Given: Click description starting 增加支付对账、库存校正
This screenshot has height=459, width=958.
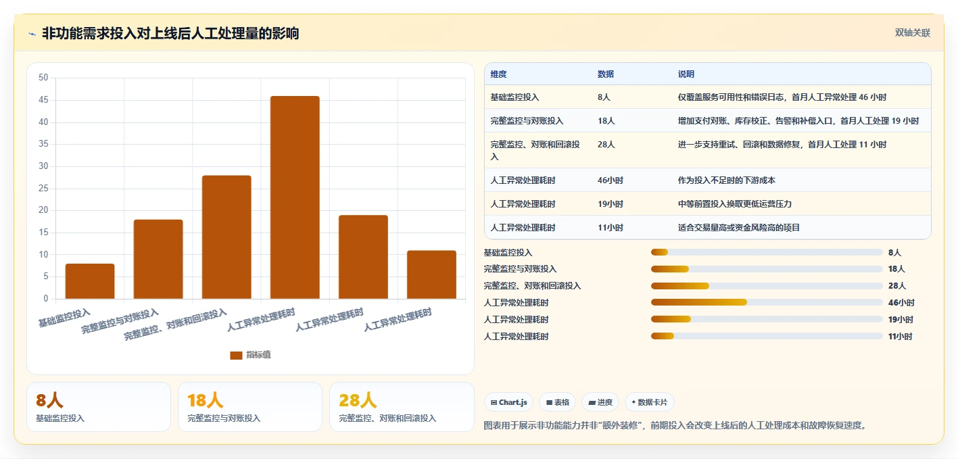Looking at the screenshot, I should (x=798, y=121).
